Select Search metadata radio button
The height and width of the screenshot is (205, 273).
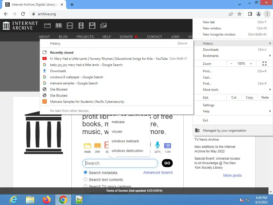coord(85,172)
